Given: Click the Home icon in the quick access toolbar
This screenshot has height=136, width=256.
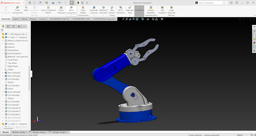Looking at the screenshot, I should coord(30,3).
